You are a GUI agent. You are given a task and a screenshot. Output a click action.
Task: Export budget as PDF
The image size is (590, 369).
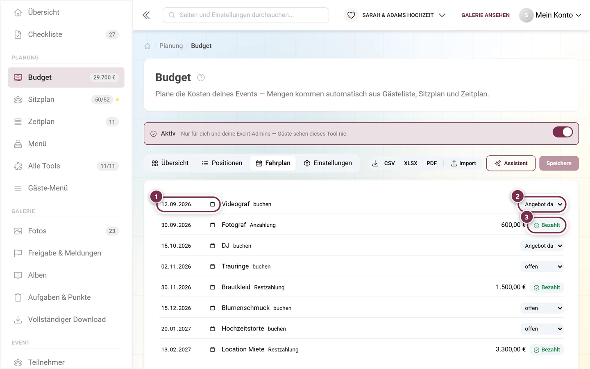pyautogui.click(x=431, y=163)
